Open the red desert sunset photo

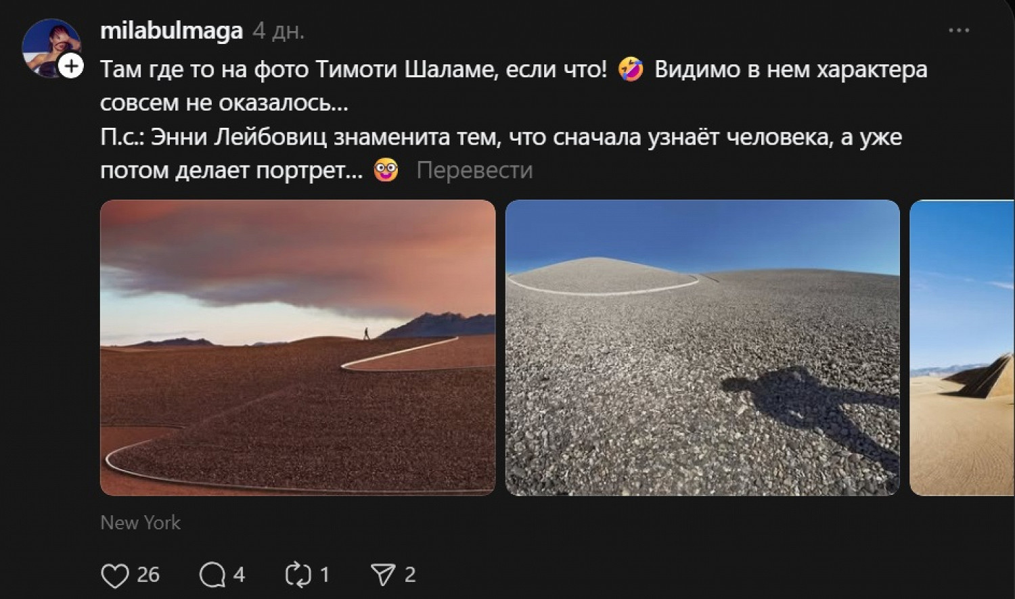pos(298,348)
